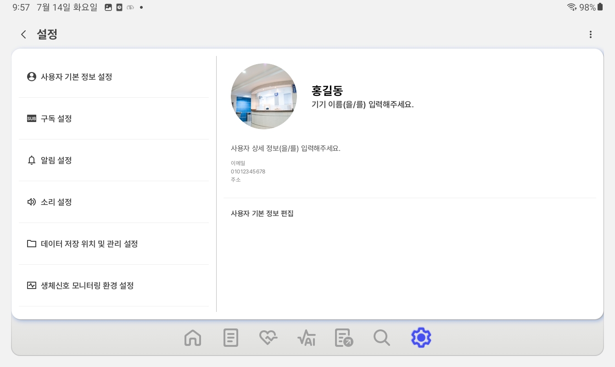Select the blue settings gear icon
The image size is (615, 367).
pyautogui.click(x=421, y=338)
